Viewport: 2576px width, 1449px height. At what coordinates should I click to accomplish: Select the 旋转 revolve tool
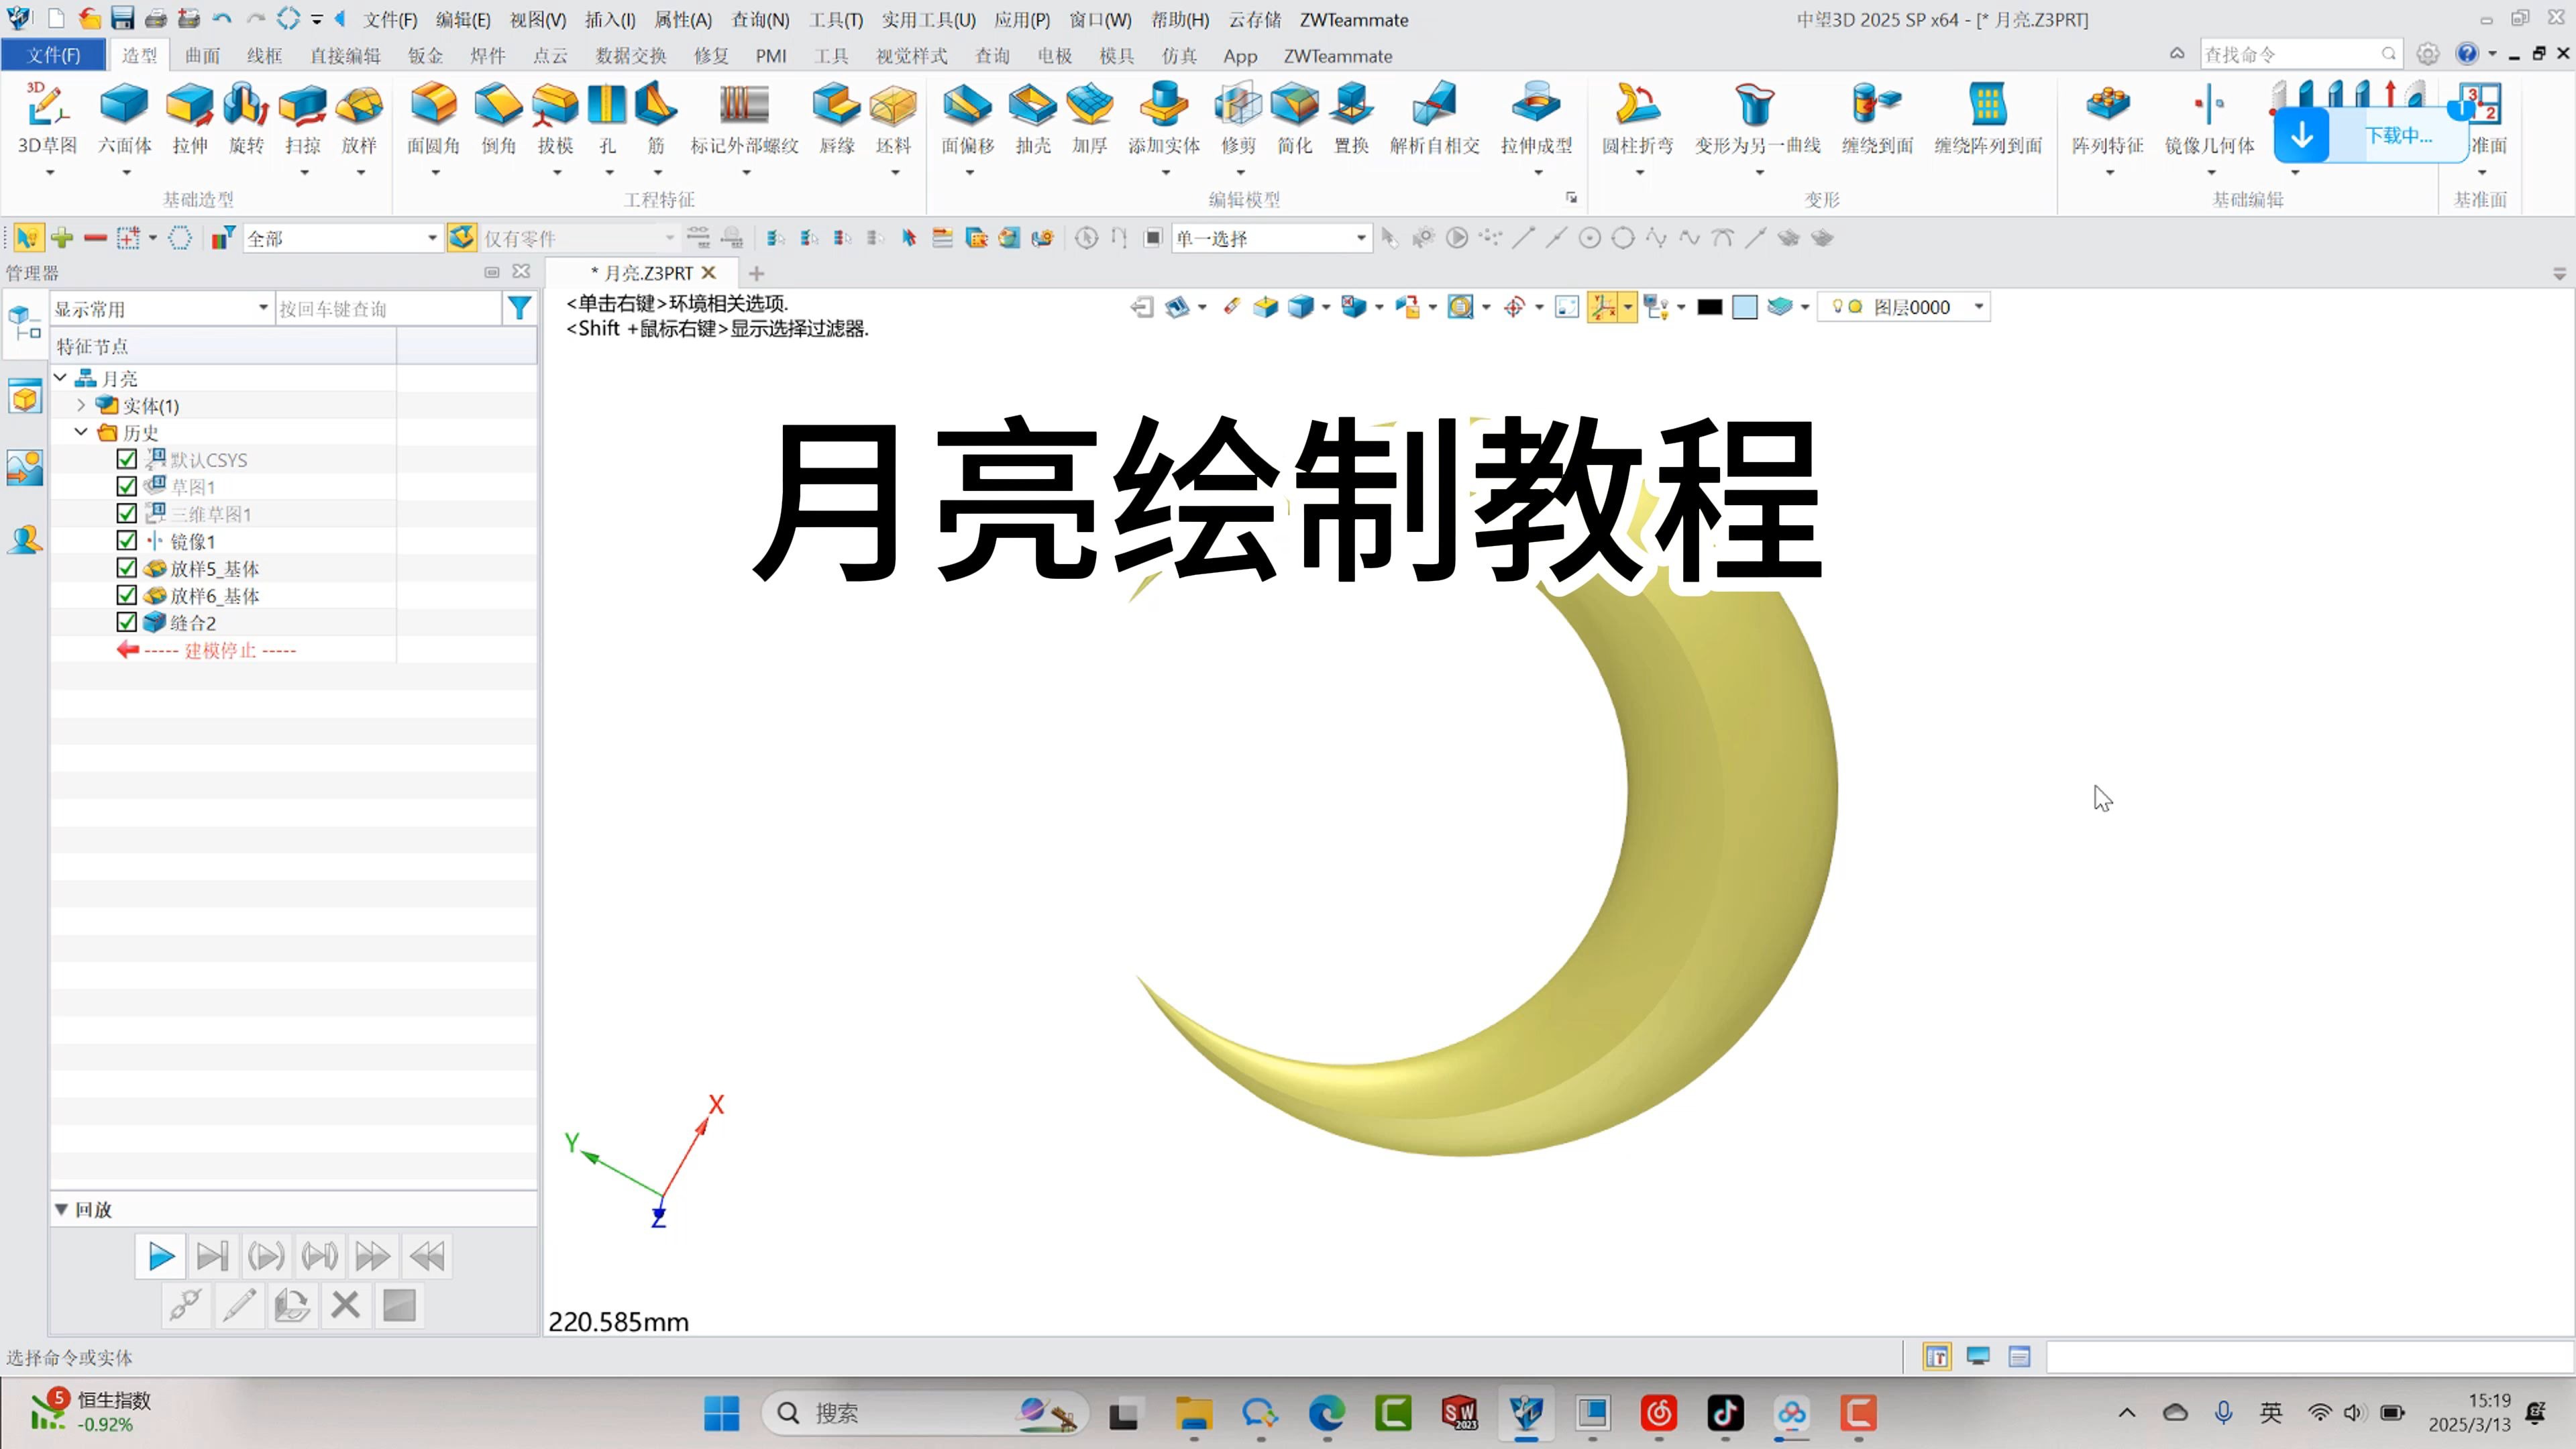[x=245, y=120]
